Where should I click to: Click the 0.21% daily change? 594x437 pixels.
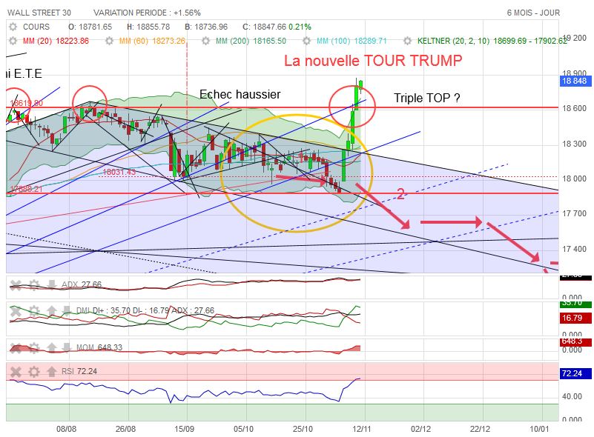(300, 27)
